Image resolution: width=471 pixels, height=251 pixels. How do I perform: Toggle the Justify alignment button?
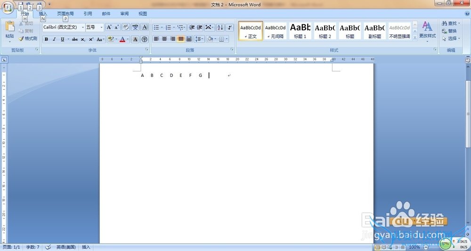click(181, 39)
